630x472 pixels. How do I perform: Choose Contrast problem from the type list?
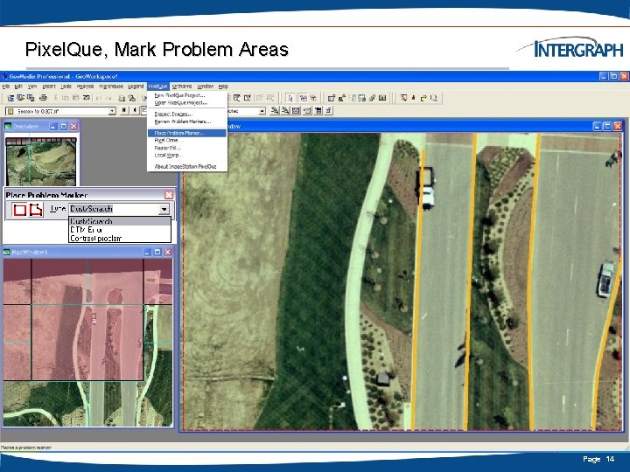(120, 238)
